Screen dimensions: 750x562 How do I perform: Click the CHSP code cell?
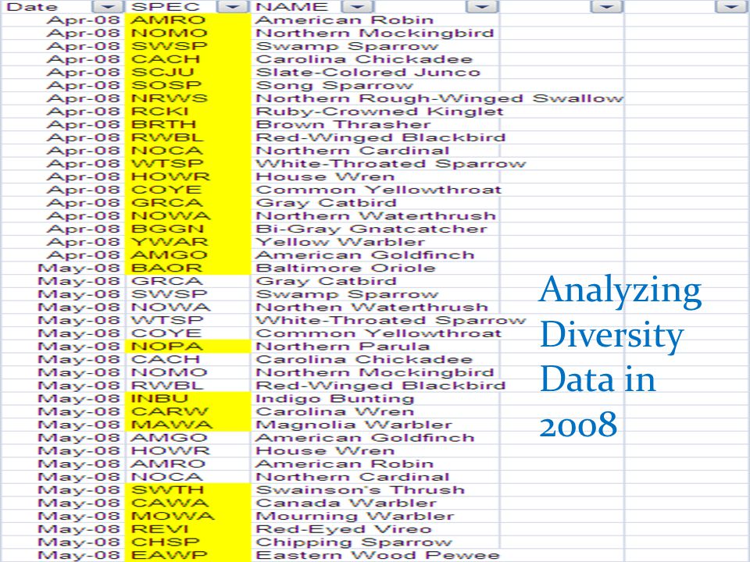187,542
